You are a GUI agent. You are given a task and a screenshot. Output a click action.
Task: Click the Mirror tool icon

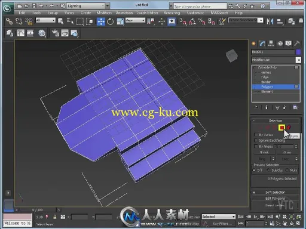pyautogui.click(x=270, y=21)
